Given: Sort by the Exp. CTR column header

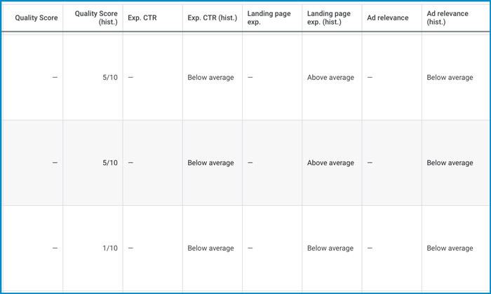Looking at the screenshot, I should pos(142,17).
